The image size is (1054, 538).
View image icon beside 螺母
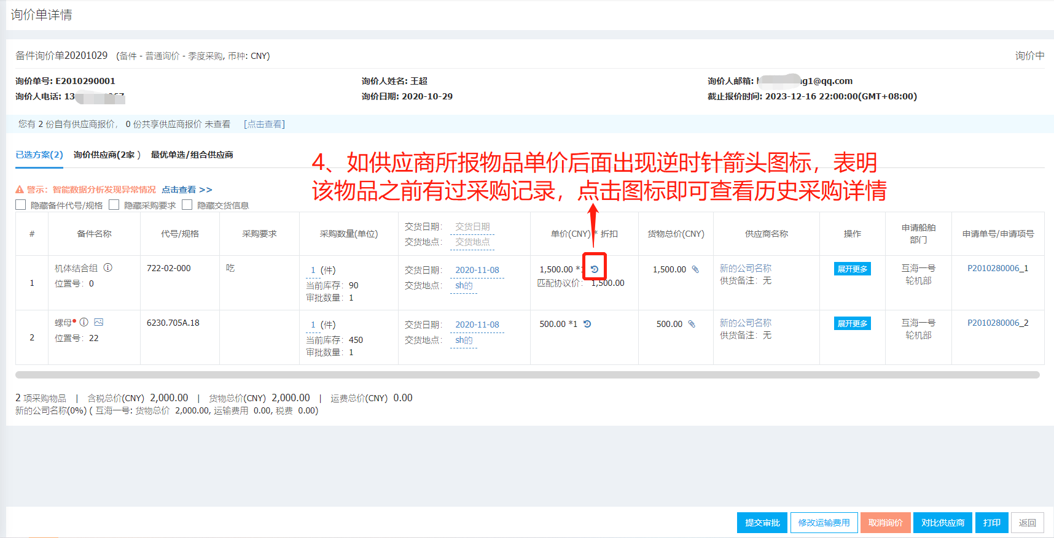coord(99,322)
